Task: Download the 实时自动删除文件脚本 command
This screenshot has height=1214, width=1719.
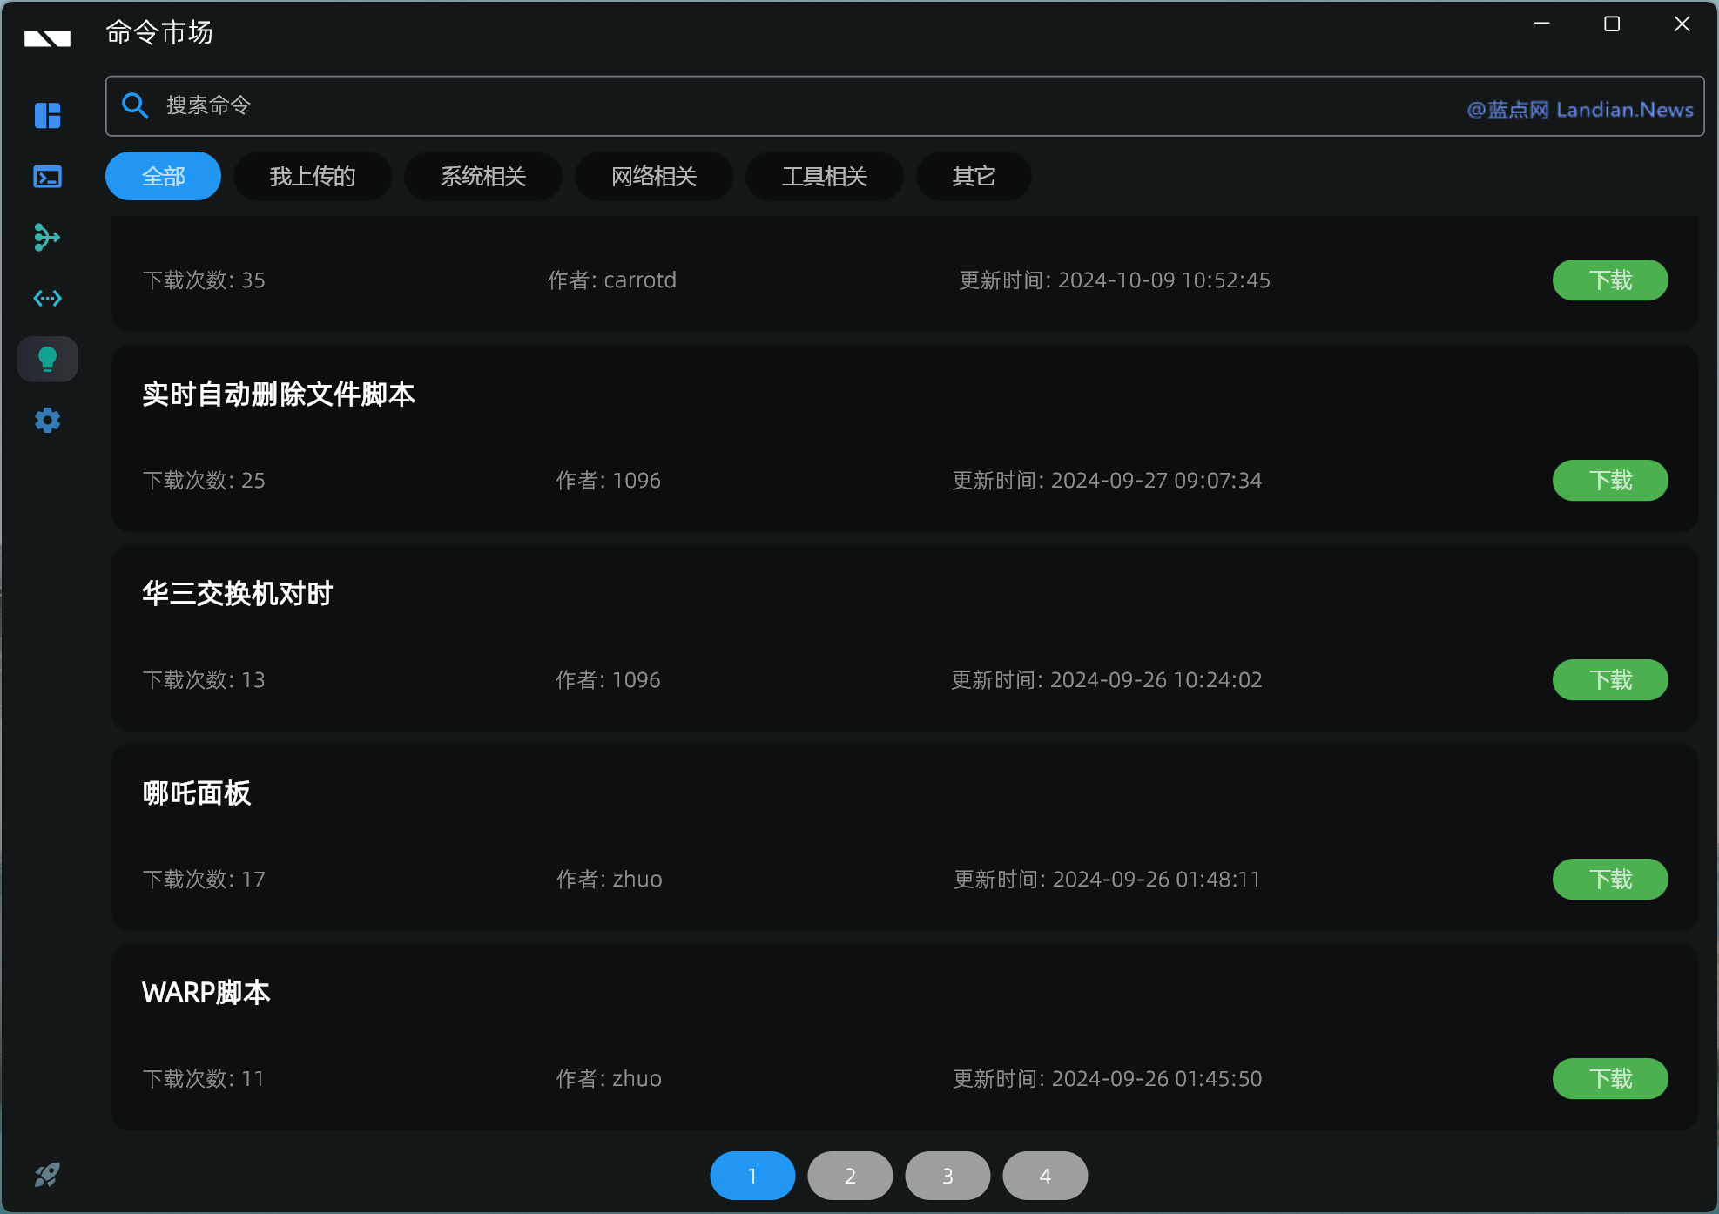Action: (1609, 480)
